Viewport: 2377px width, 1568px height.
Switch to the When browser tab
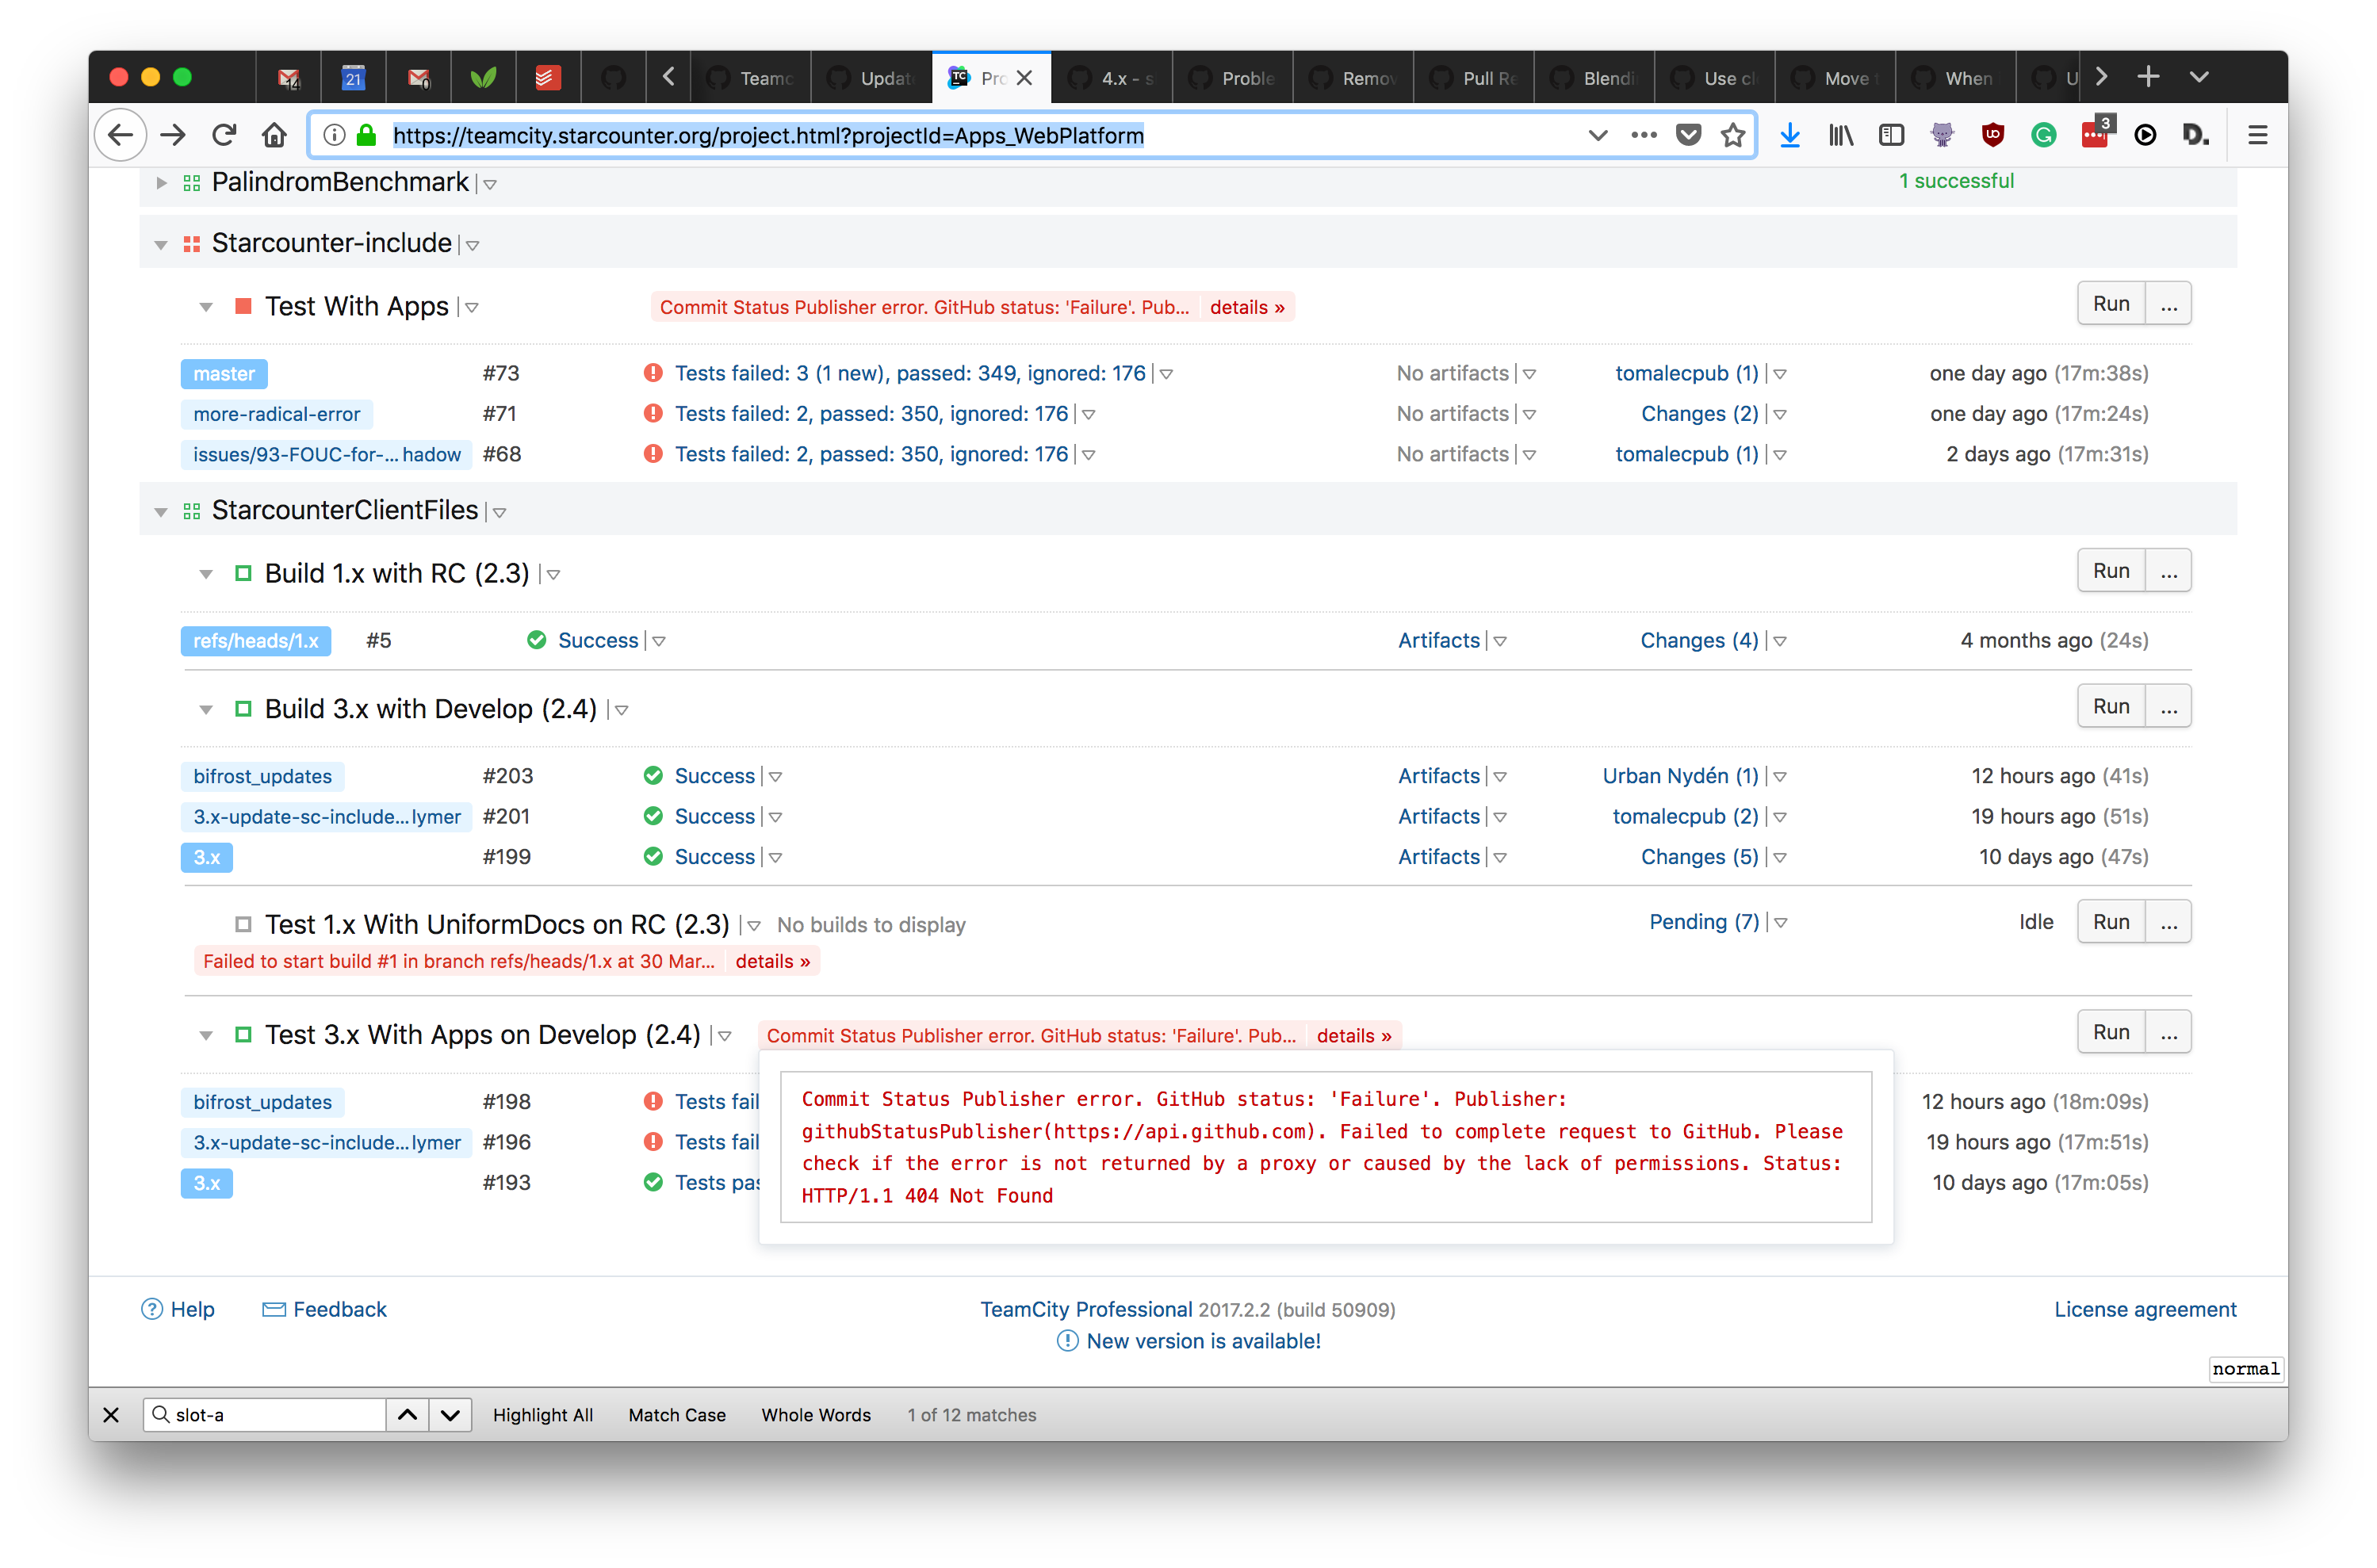pos(1955,78)
